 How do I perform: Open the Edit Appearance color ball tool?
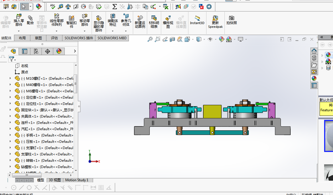coord(39,7)
